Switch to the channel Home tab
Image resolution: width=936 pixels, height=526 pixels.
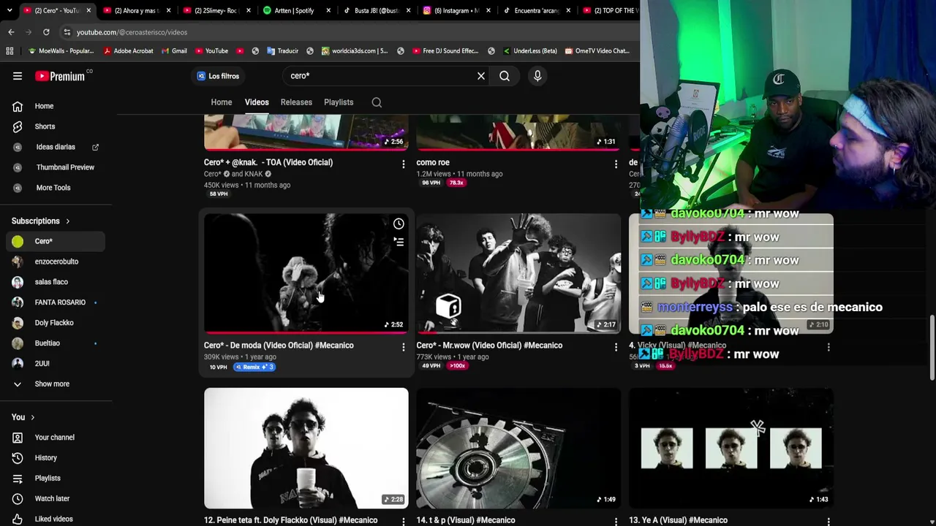[222, 102]
